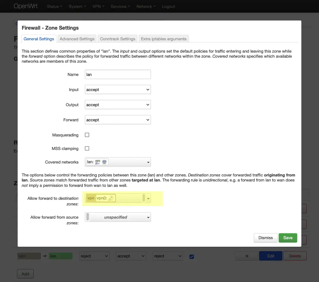Expand the destination zones dropdown
Viewport: 319px width, 282px height.
coord(118,198)
